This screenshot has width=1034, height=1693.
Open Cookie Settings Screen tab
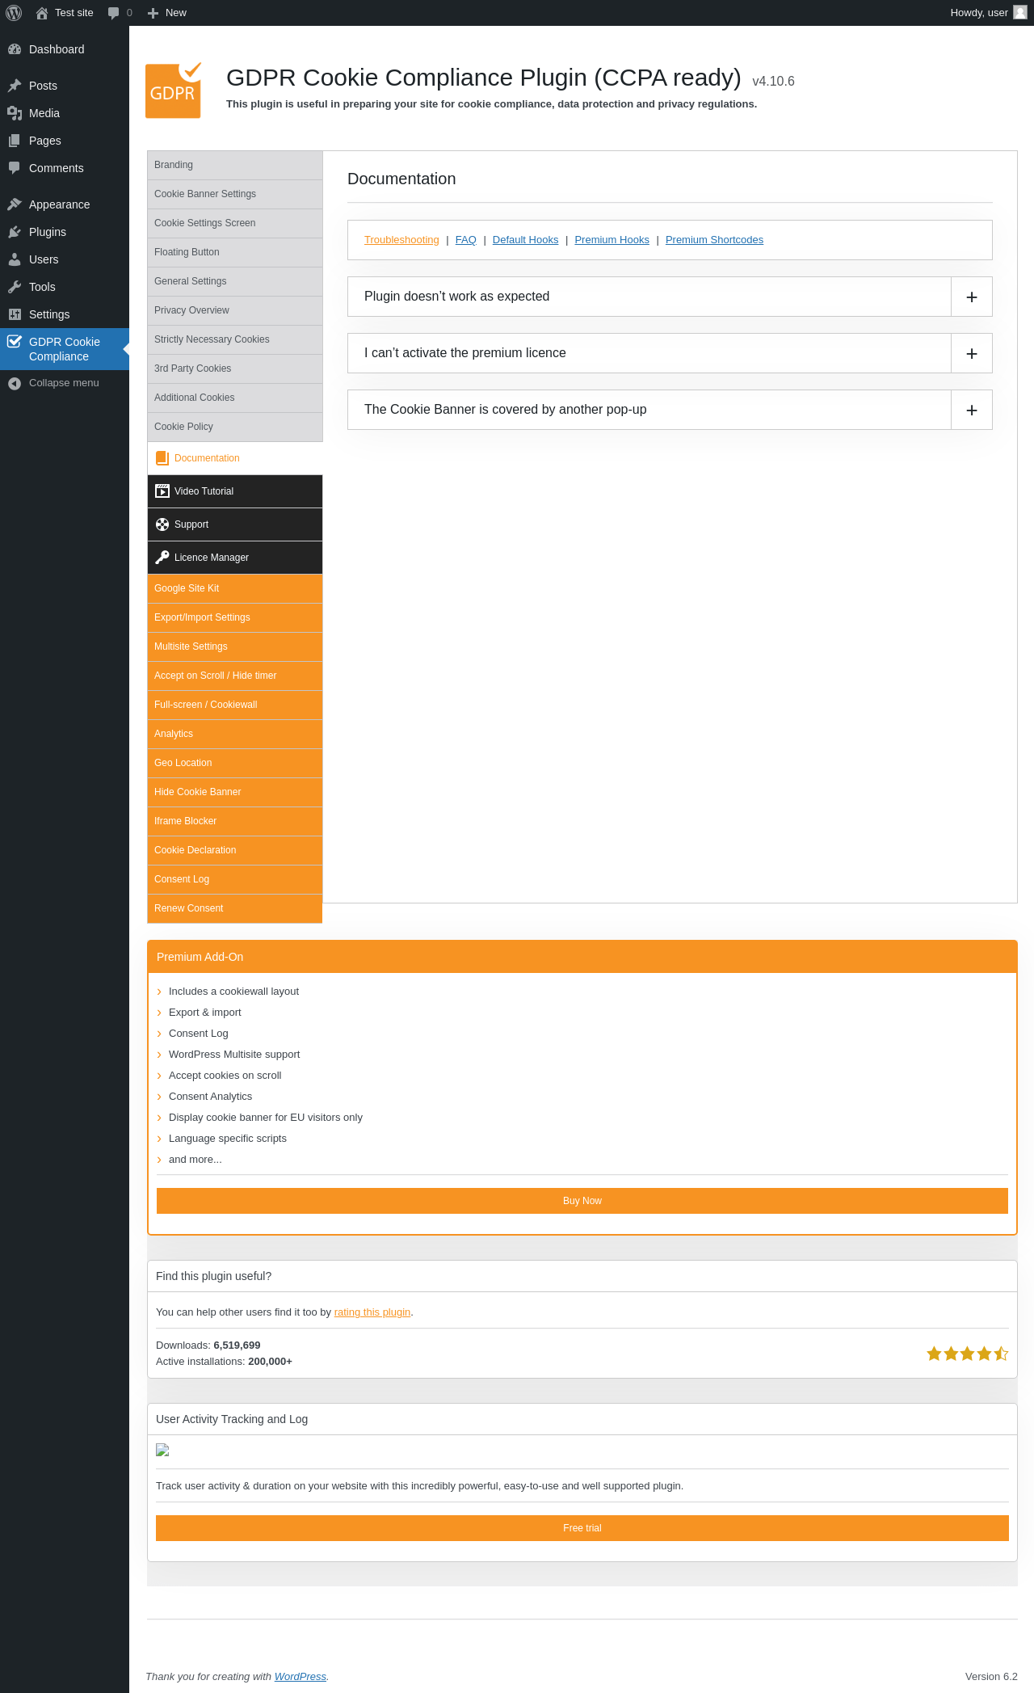[x=235, y=223]
